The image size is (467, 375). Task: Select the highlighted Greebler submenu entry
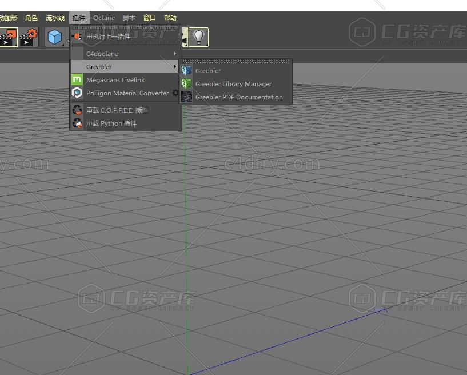pyautogui.click(x=126, y=67)
